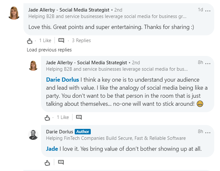Open options menu on Darie Dorlus's 8h reply
The height and width of the screenshot is (171, 220).
click(x=208, y=132)
